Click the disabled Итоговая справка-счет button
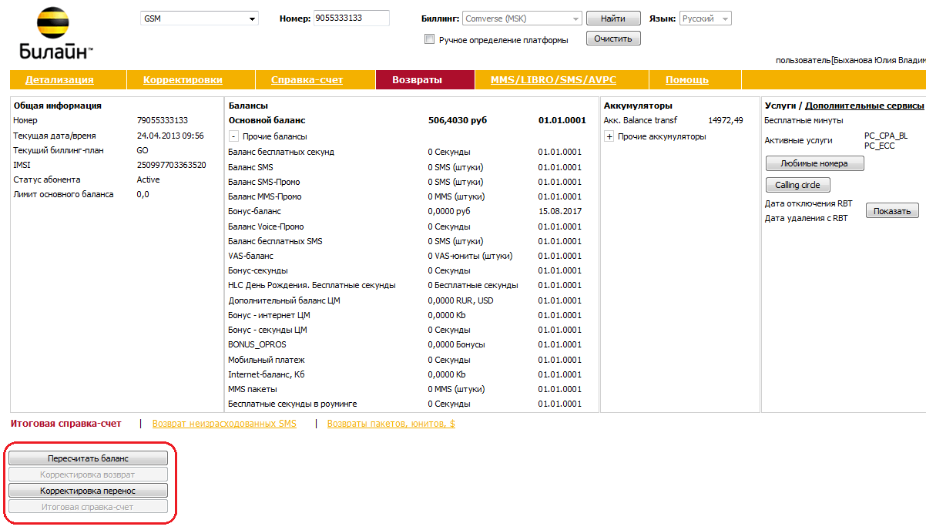This screenshot has width=926, height=530. (88, 507)
